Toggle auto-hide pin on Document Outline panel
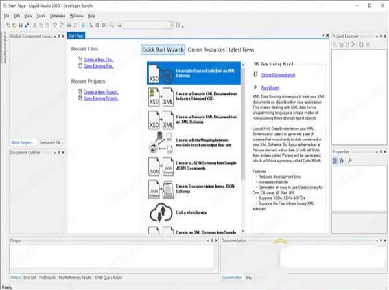 pyautogui.click(x=58, y=151)
